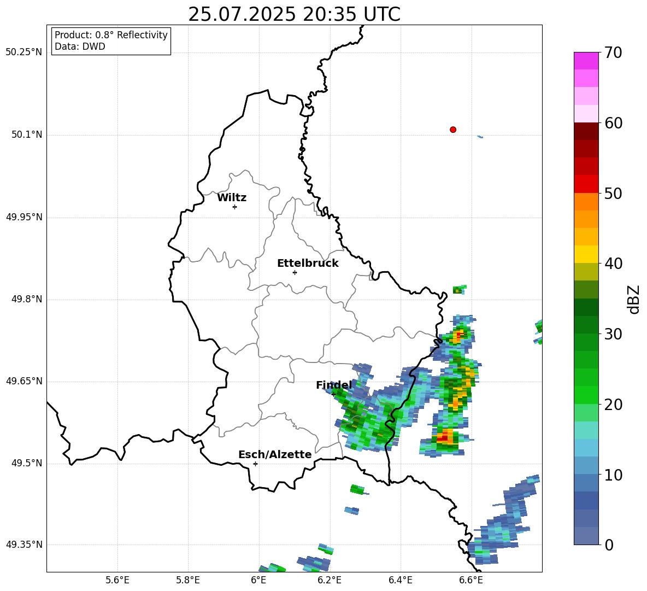Click the 49.5°N latitude label
The image size is (647, 591).
(x=27, y=464)
